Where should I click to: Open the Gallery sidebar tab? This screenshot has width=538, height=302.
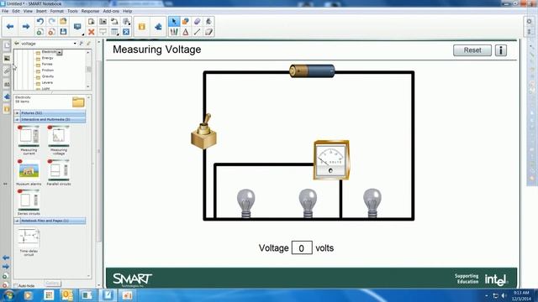pos(7,59)
